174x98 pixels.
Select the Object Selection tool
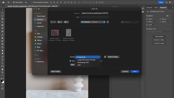point(2,19)
